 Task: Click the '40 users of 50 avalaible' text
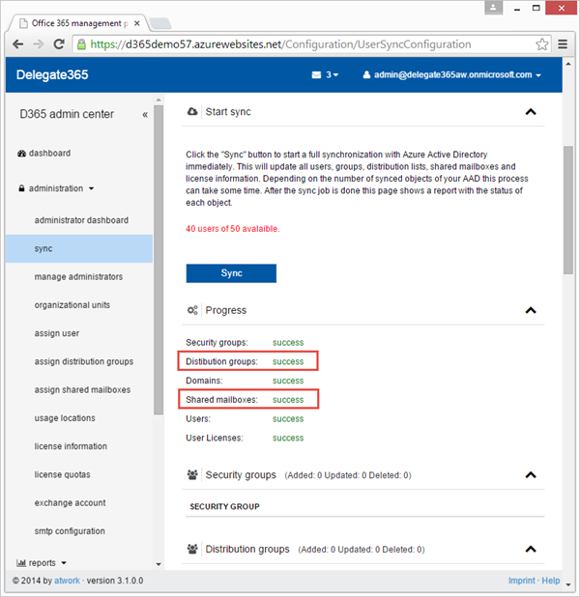pyautogui.click(x=232, y=229)
